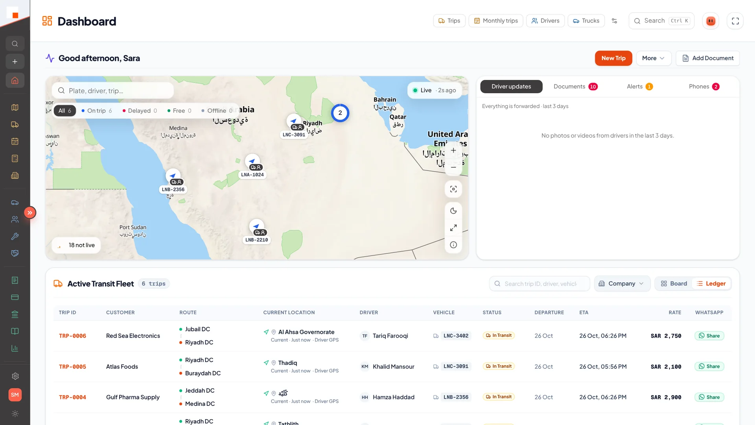
Task: Click the map plate, driver, trip search field
Action: click(113, 91)
